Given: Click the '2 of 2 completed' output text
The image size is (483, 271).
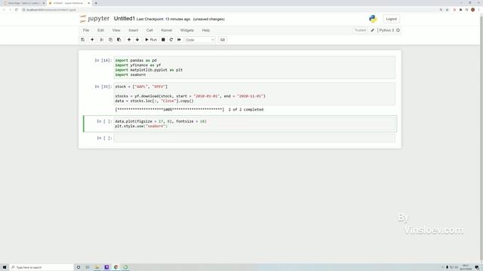Looking at the screenshot, I should 246,109.
